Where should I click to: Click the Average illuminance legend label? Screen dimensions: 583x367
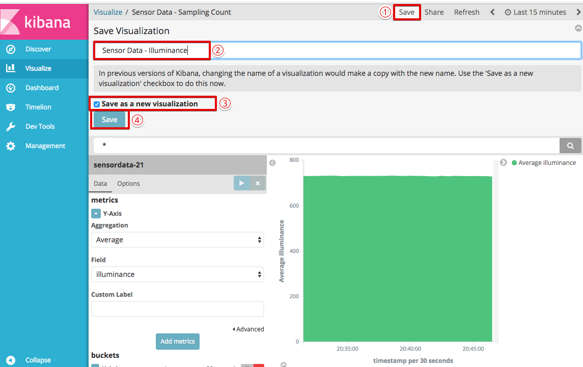(547, 163)
